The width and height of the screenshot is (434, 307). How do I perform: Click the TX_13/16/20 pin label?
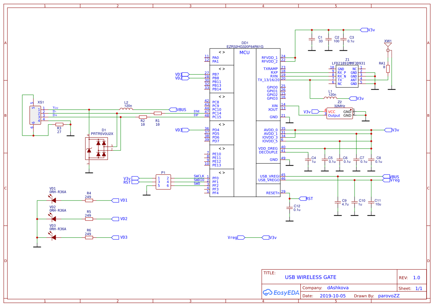268,80
